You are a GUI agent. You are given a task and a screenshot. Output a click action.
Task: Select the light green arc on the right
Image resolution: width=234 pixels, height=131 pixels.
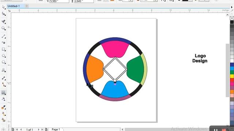tap(144, 69)
